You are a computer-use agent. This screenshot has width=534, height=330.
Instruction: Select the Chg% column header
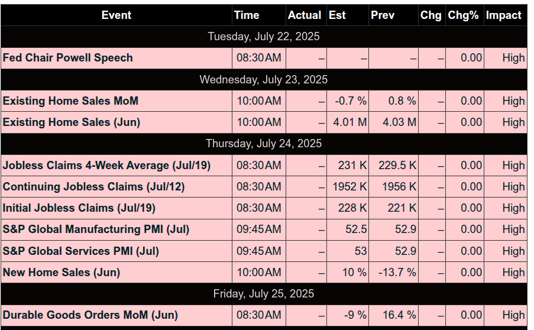[x=463, y=15]
